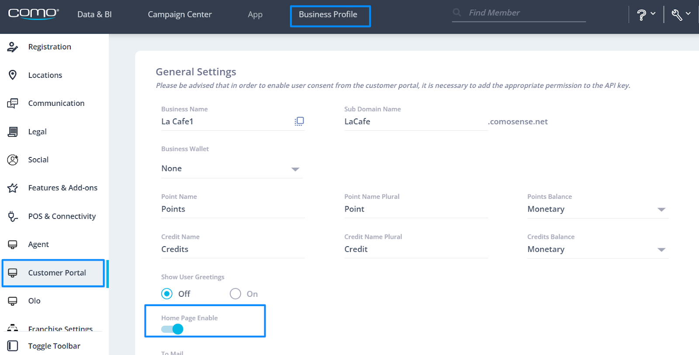Image resolution: width=699 pixels, height=355 pixels.
Task: Toggle the Home Page Enable switch
Action: click(173, 329)
